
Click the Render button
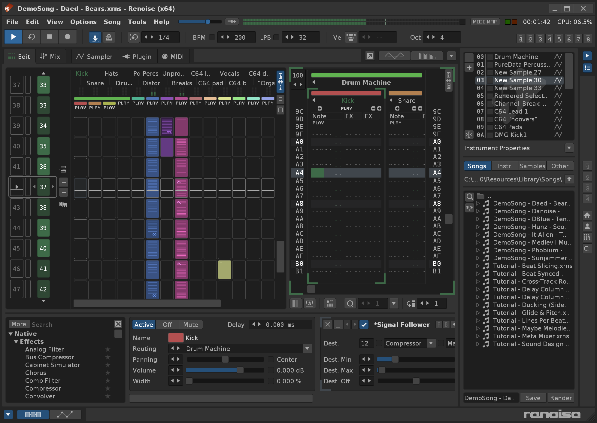click(561, 398)
